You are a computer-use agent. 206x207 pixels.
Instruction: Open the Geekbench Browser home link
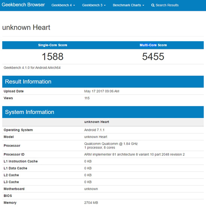pyautogui.click(x=23, y=5)
